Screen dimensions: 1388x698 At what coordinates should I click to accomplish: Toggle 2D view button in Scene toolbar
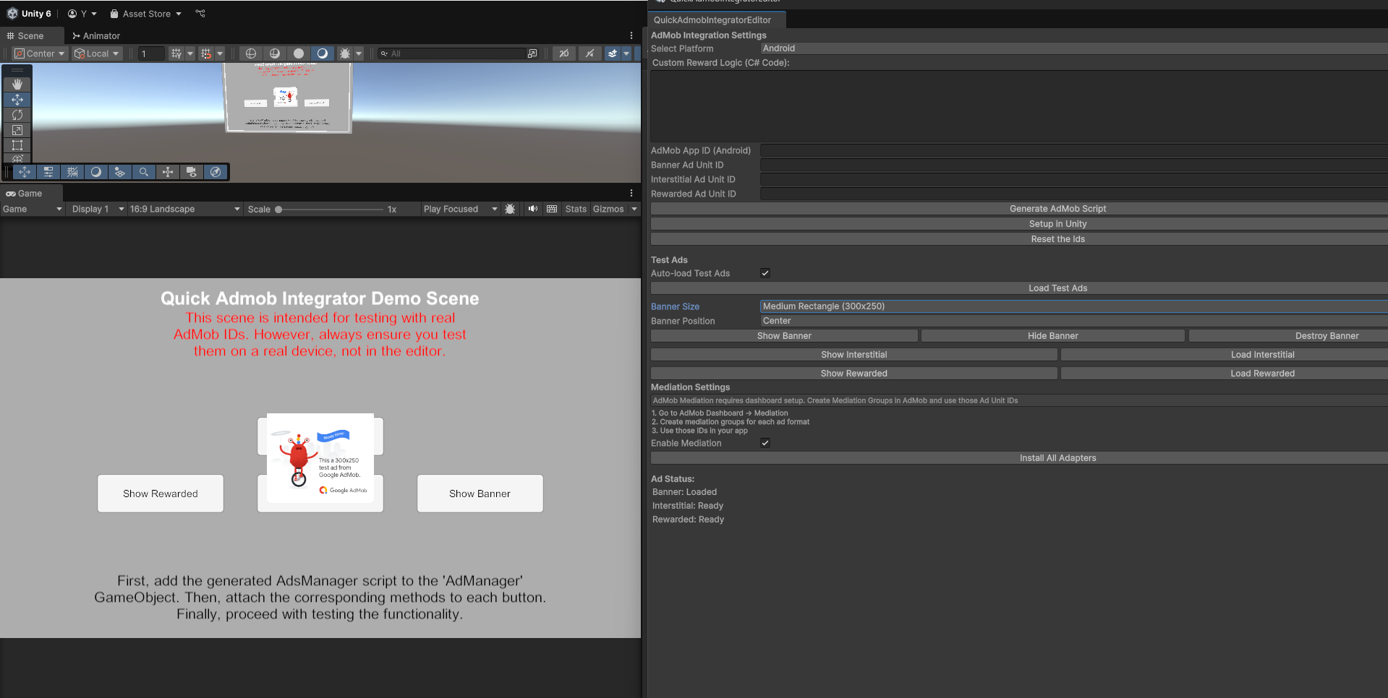pyautogui.click(x=564, y=53)
